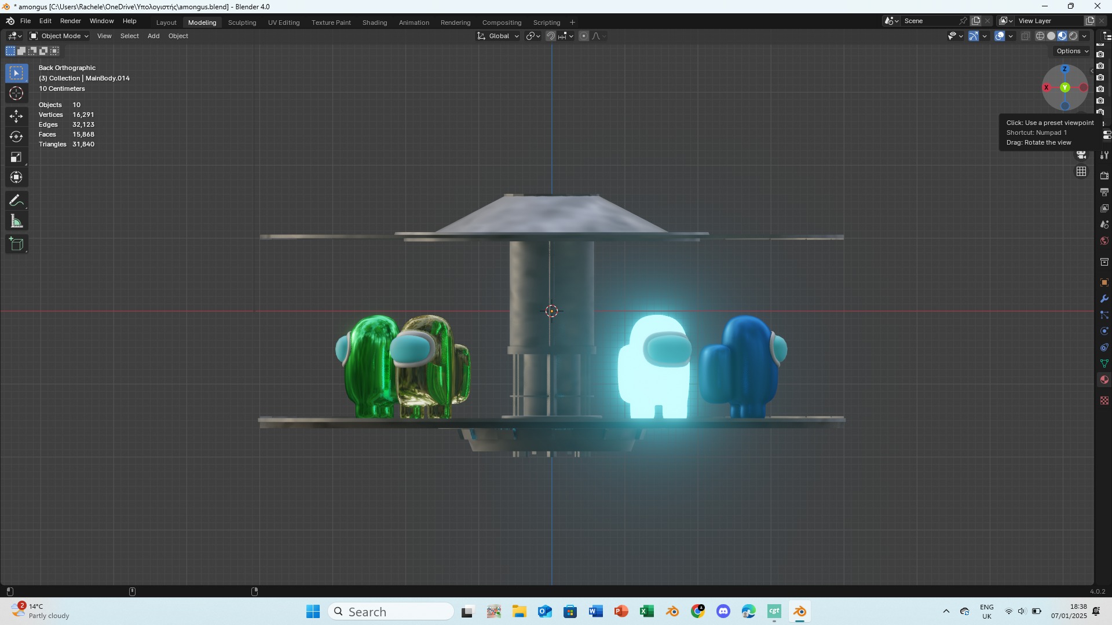This screenshot has width=1112, height=625.
Task: Open the Modifiers wrench tab
Action: click(1104, 299)
